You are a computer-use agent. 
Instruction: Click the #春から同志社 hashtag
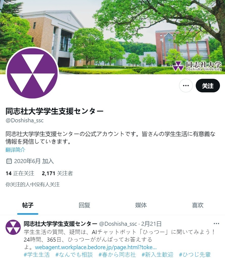pyautogui.click(x=117, y=254)
